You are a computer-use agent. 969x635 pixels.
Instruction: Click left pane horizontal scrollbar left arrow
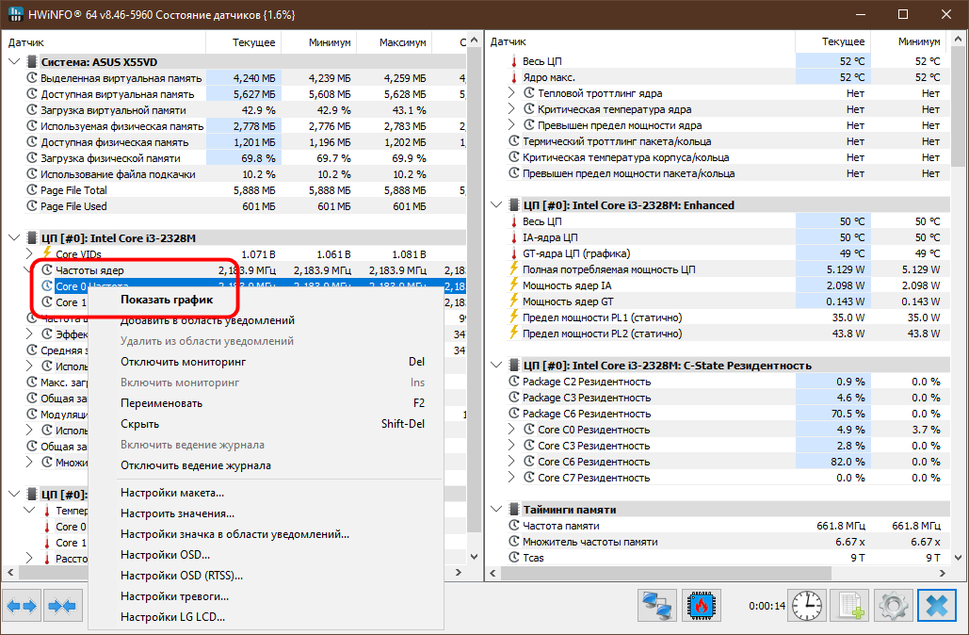(10, 573)
